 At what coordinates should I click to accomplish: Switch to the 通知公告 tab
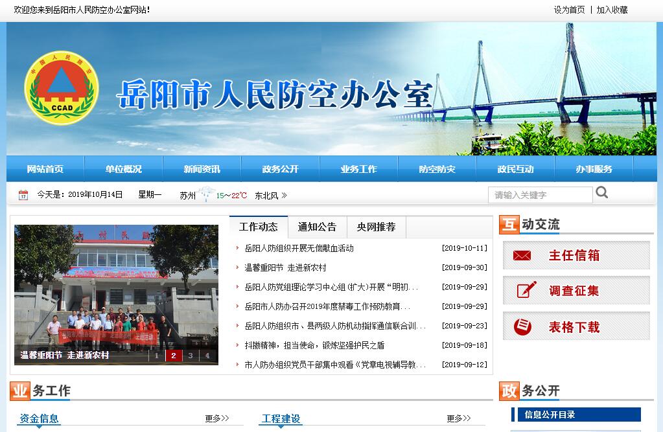coord(317,227)
